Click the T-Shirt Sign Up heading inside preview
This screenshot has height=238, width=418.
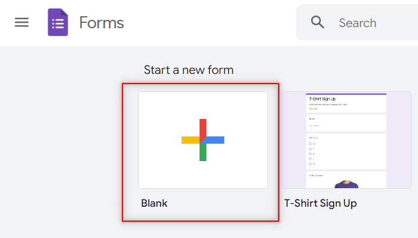tap(322, 99)
